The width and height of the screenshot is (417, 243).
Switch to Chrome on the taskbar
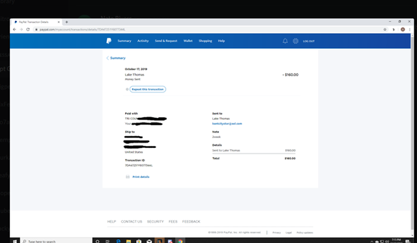click(x=180, y=241)
